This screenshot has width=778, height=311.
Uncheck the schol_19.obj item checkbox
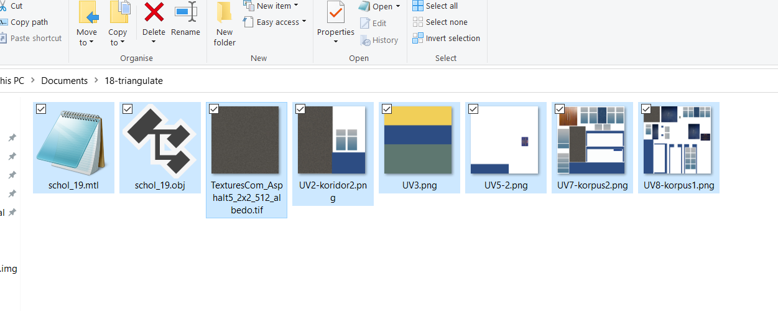pos(127,109)
